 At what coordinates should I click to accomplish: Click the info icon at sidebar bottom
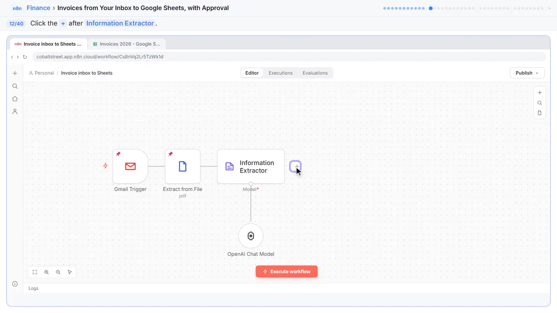click(15, 284)
